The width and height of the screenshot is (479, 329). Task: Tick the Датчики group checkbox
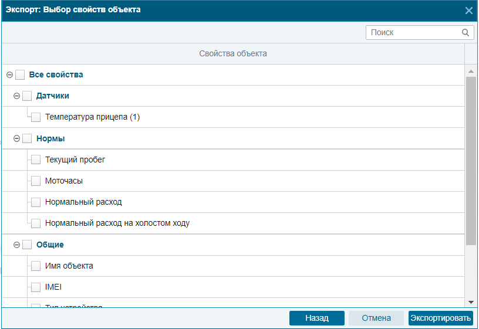pos(27,96)
